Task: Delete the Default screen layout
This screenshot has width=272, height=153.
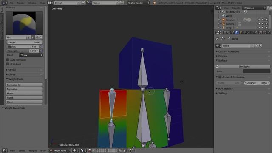Action: tap(83, 3)
